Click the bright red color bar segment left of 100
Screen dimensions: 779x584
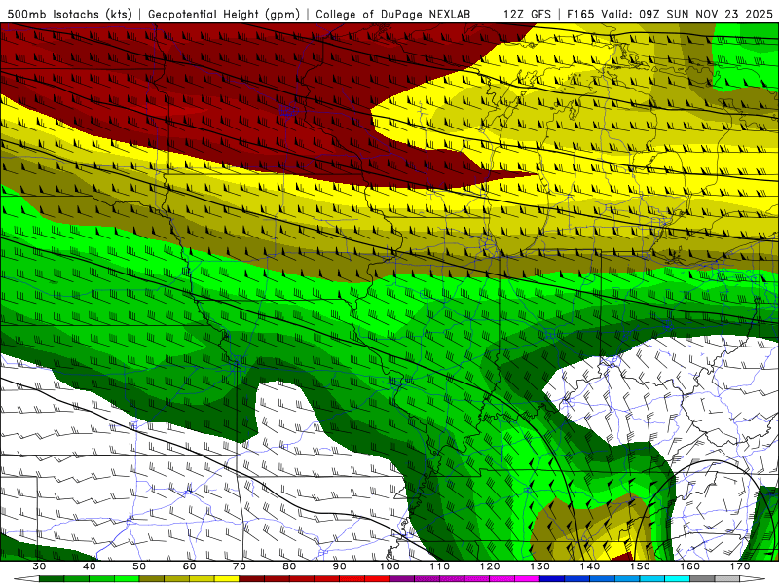[x=377, y=579]
